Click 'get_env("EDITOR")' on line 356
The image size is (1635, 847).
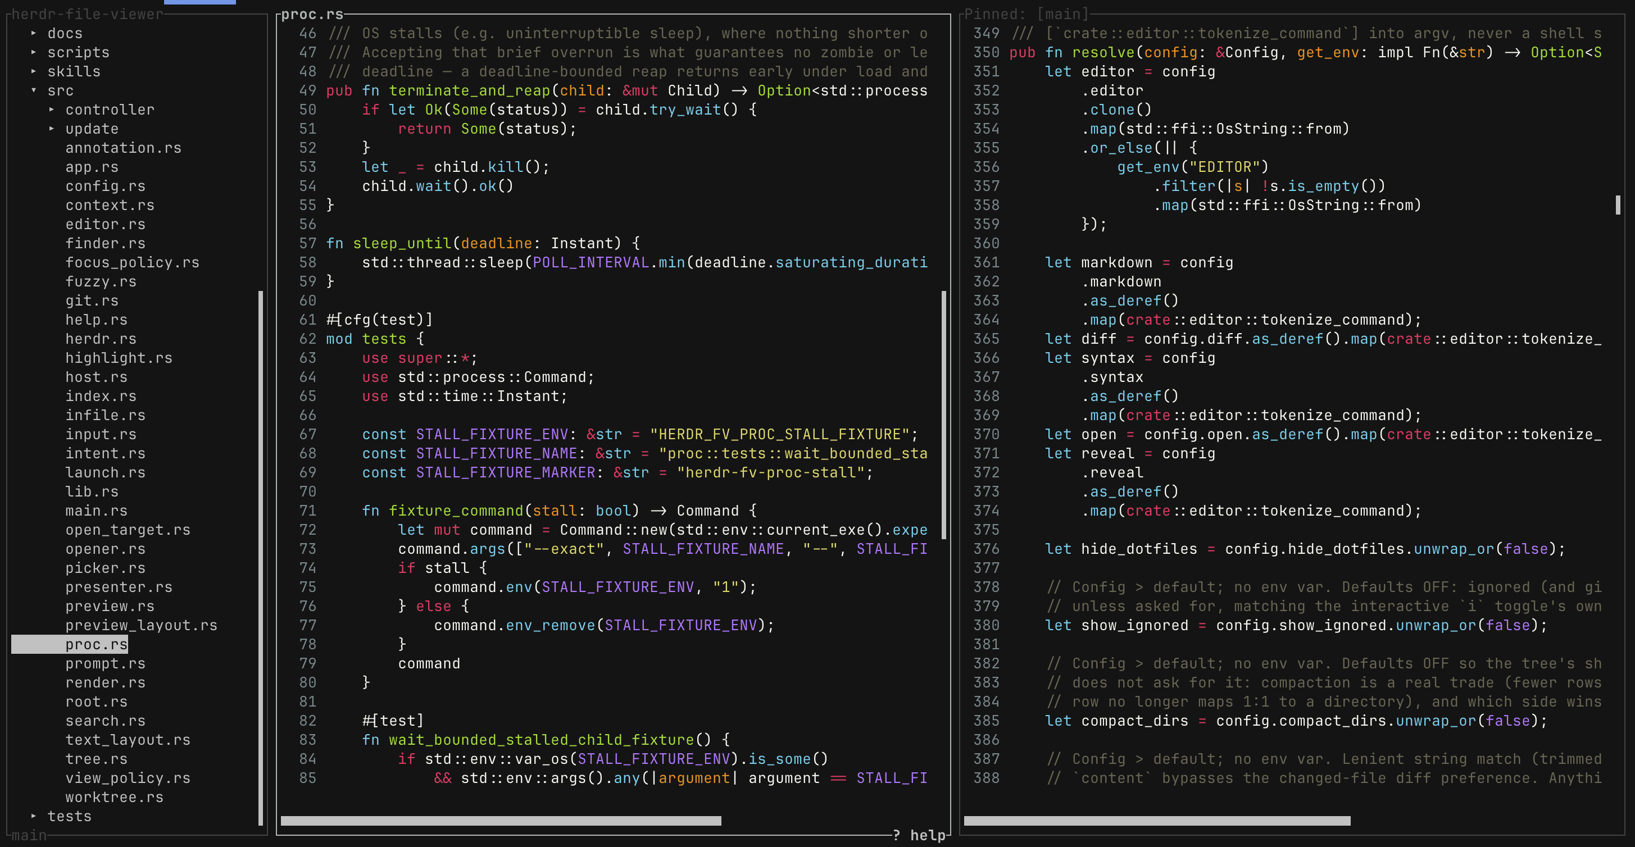pos(1193,167)
